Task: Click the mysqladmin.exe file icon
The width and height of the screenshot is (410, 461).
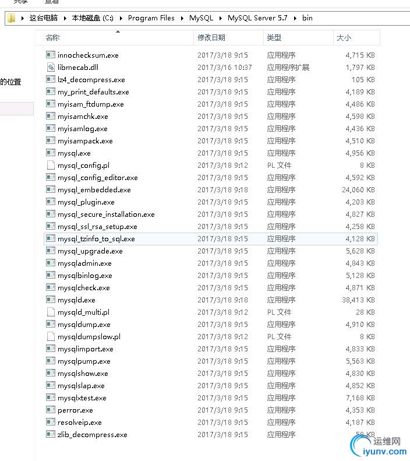Action: [x=51, y=263]
